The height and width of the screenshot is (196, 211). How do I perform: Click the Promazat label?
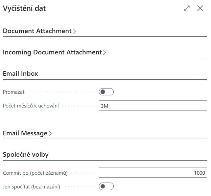13,92
